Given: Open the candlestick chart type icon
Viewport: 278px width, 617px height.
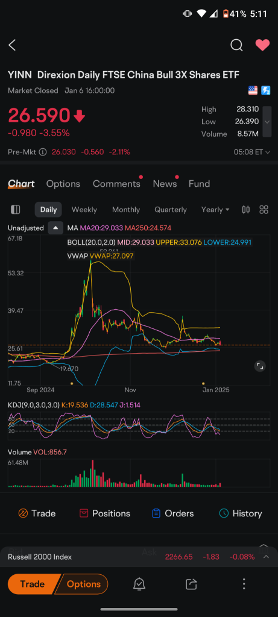Looking at the screenshot, I should coord(245,209).
